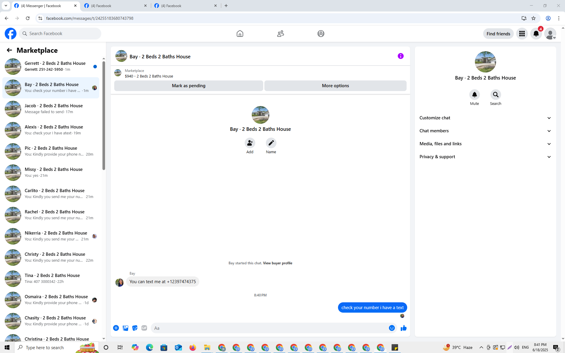
Task: Open Chasity conversation
Action: pos(51,321)
